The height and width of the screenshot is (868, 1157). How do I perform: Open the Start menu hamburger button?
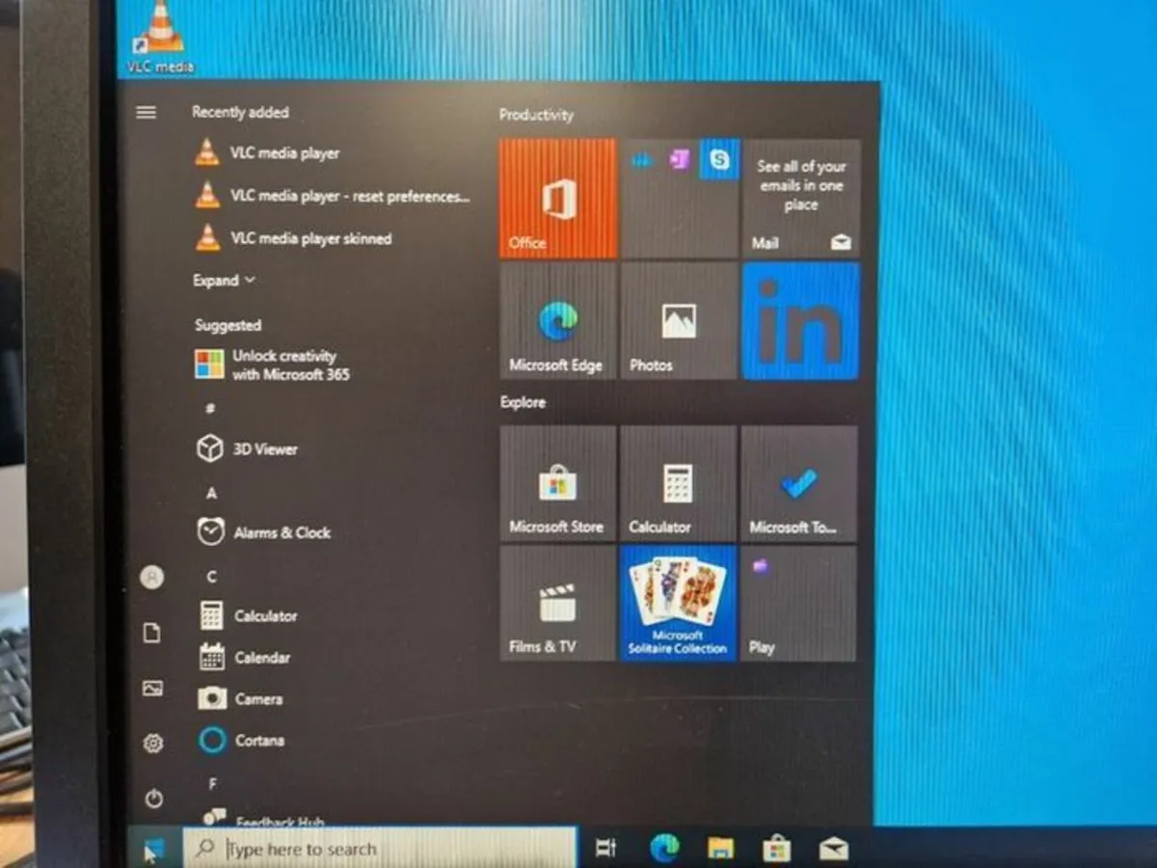click(147, 112)
